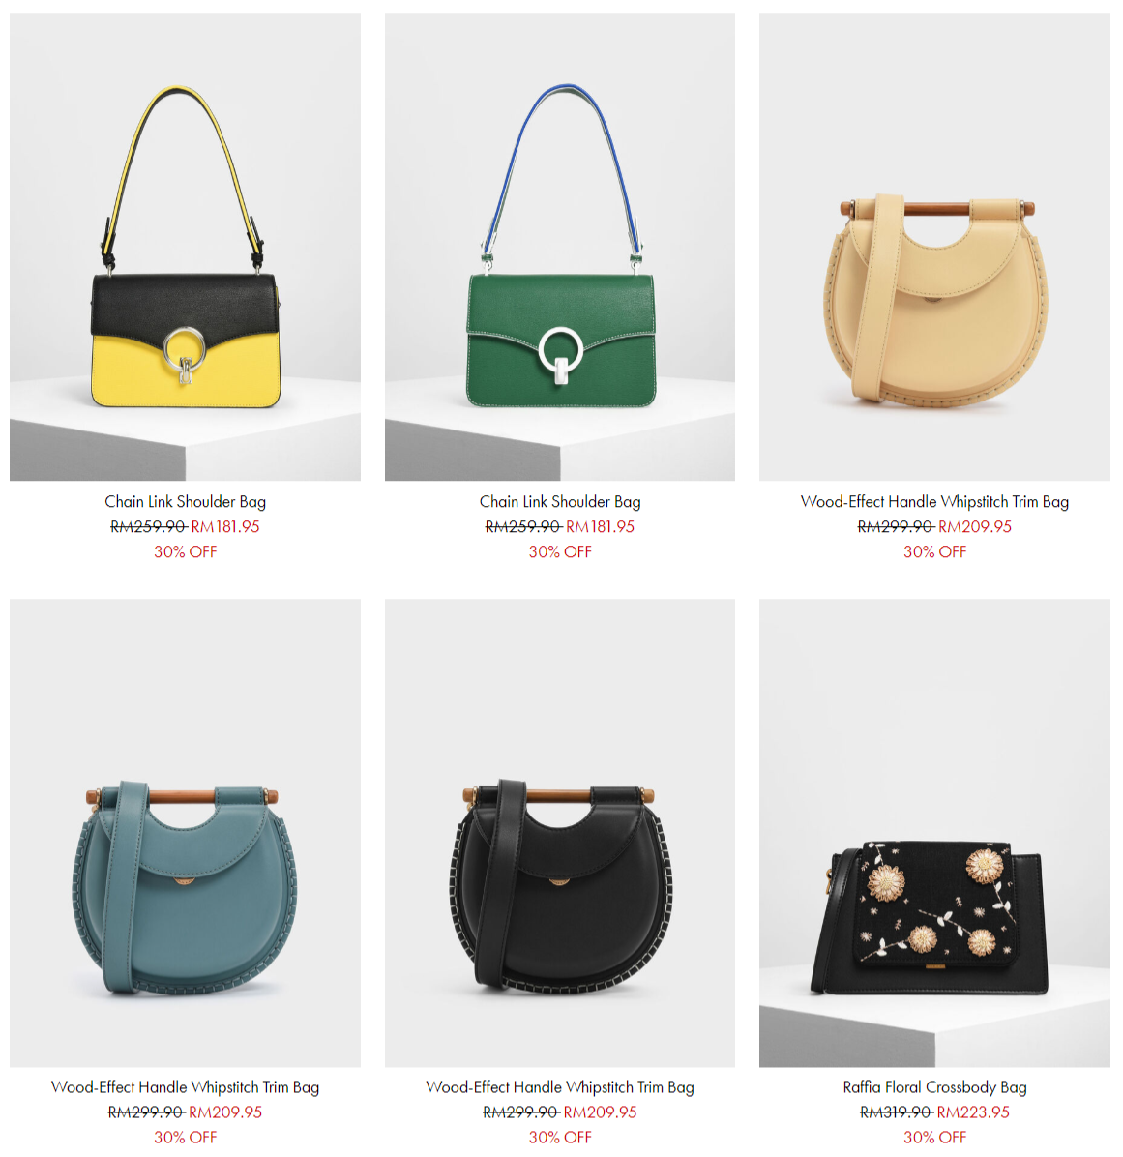Click 30% OFF label under green bag

560,552
